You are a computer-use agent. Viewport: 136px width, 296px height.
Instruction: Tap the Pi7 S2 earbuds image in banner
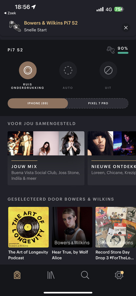[x=15, y=26]
